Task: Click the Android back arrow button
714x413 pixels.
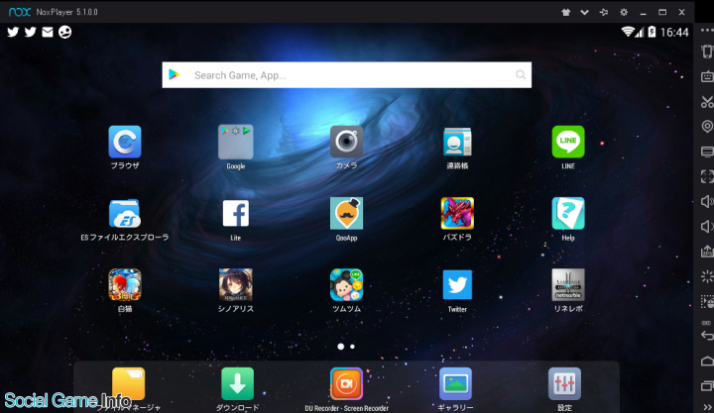Action: 707,336
